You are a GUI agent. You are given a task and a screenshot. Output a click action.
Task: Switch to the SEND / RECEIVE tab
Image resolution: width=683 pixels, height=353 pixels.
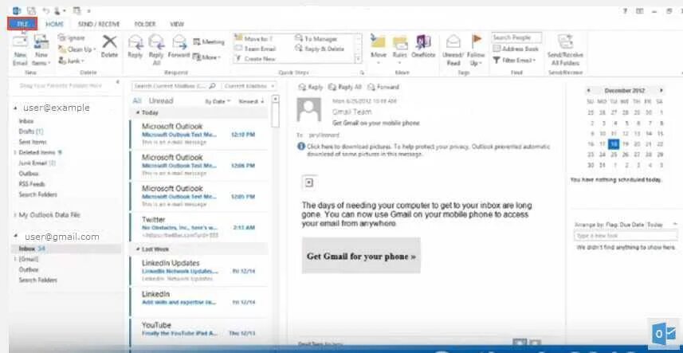point(99,25)
